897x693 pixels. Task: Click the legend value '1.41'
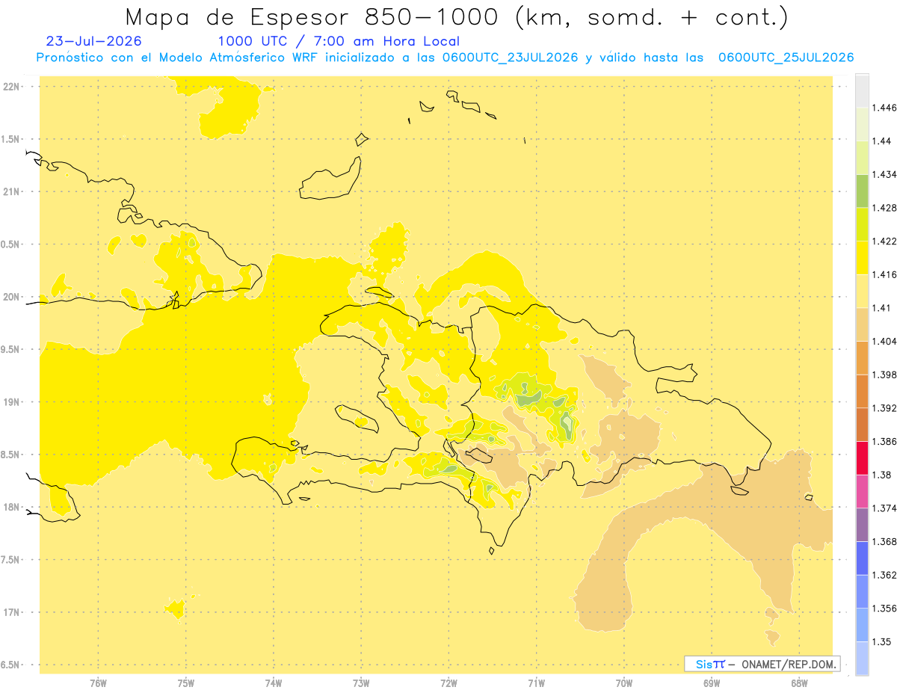point(881,308)
